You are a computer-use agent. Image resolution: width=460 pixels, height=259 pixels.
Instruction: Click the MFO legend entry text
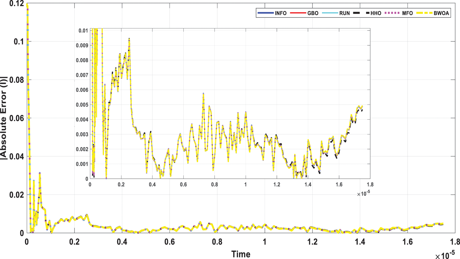(407, 13)
